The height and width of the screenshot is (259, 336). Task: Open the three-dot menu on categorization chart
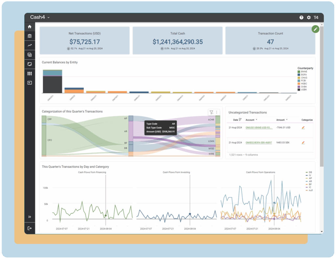pos(217,112)
